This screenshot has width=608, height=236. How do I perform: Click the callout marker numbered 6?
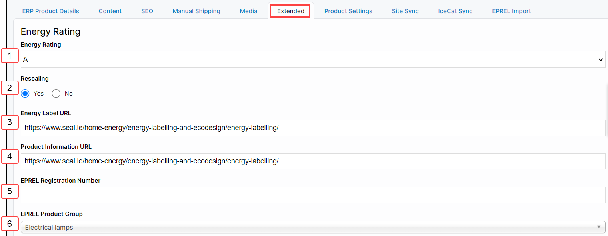[x=10, y=224]
